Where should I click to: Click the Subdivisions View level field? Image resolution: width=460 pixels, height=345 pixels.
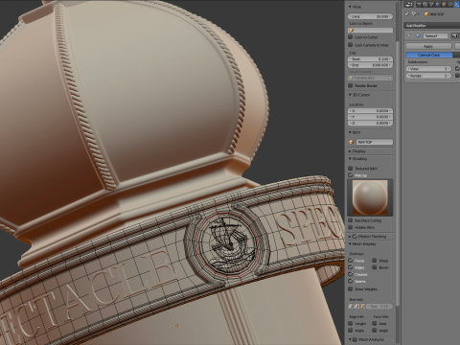point(428,69)
